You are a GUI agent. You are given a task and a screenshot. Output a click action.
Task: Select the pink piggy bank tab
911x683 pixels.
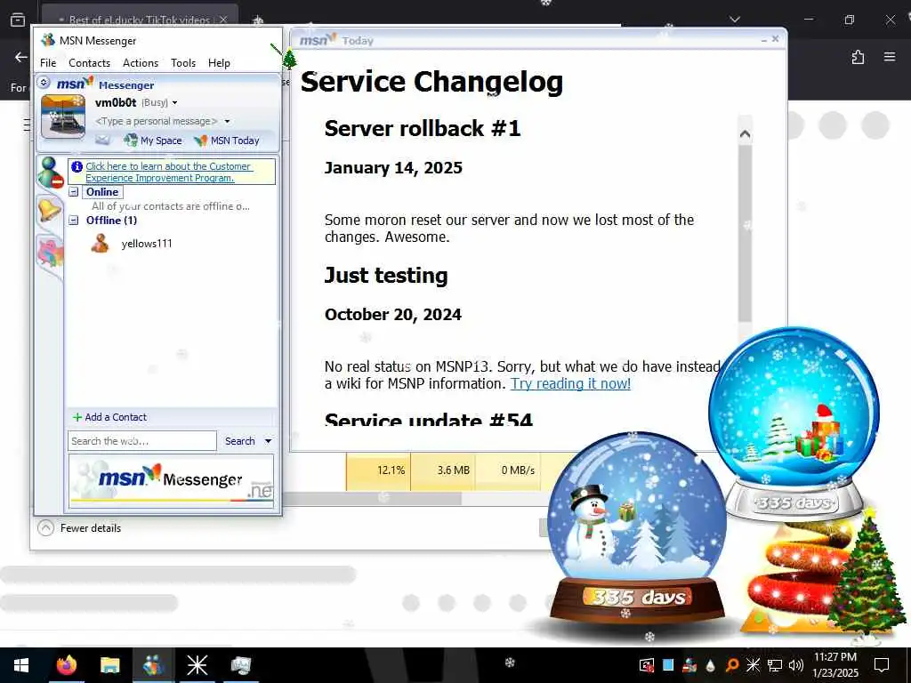click(x=50, y=253)
